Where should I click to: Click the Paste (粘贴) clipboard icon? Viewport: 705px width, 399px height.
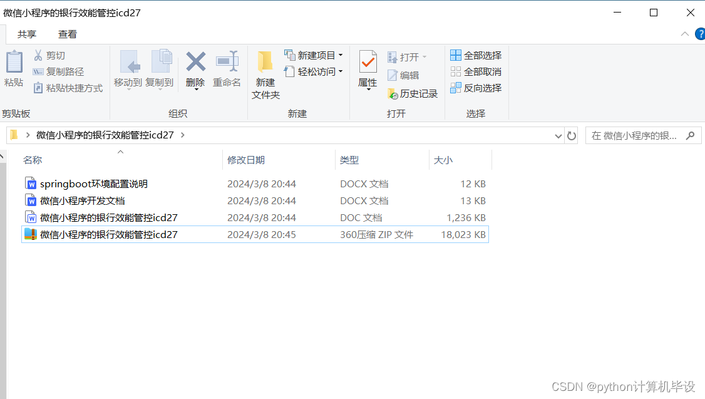coord(14,61)
